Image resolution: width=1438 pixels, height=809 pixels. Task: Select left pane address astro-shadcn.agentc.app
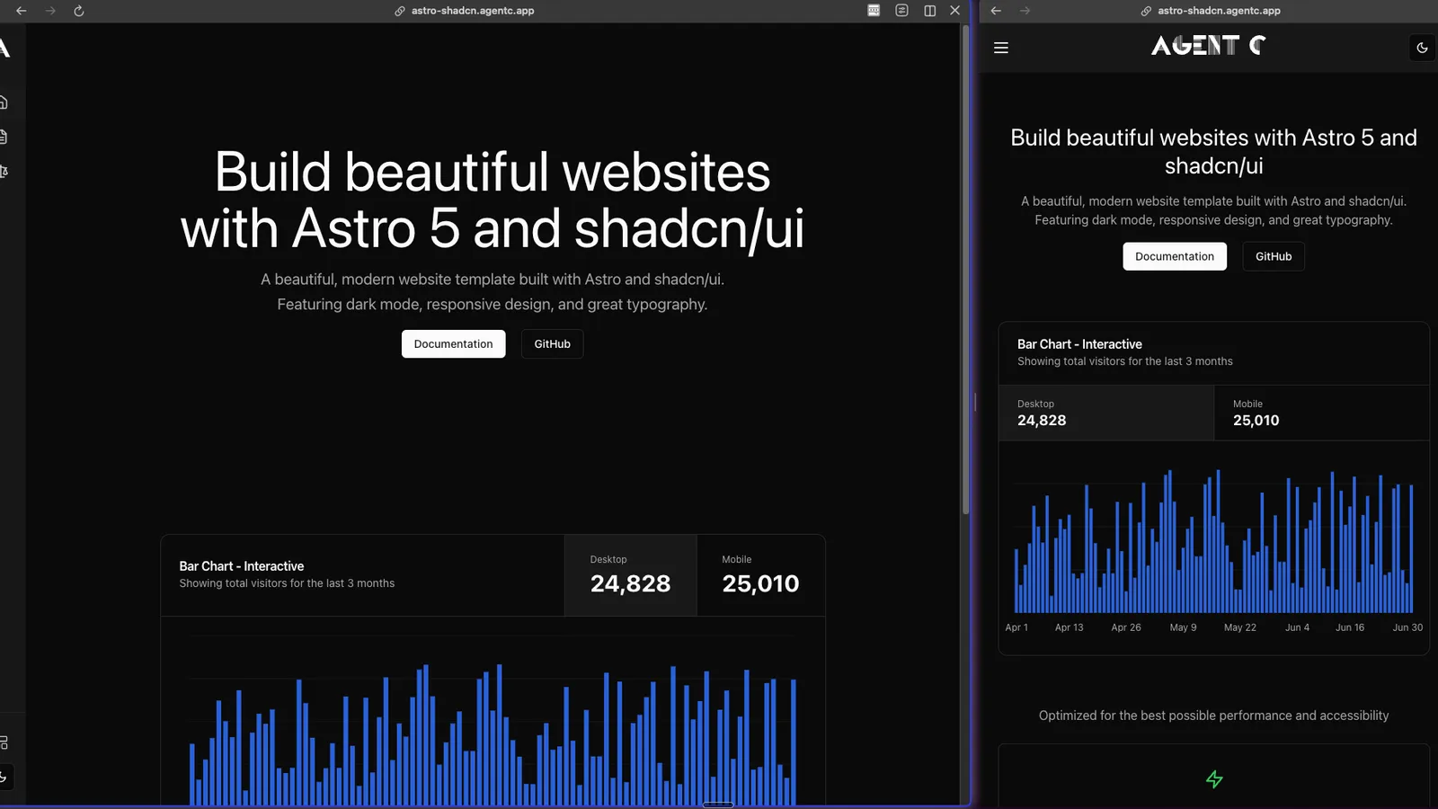click(x=473, y=11)
